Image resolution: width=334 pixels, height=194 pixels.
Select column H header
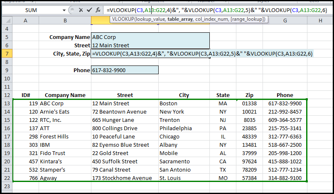point(320,21)
